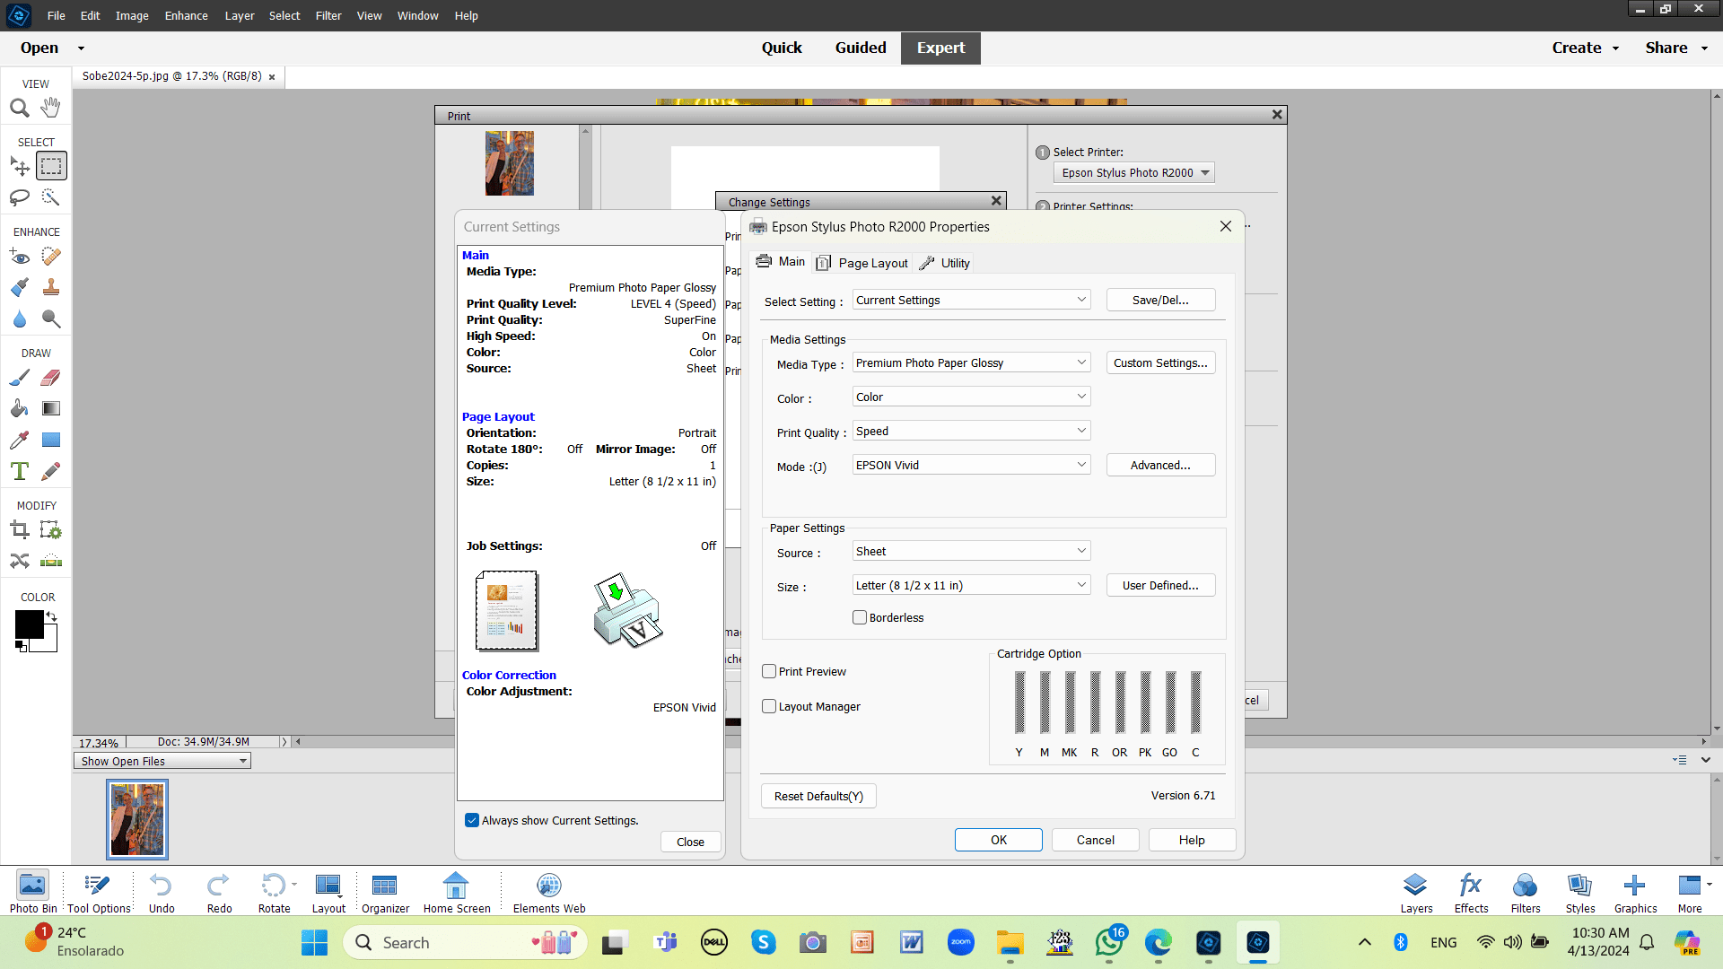Open the Enhance menu

point(186,15)
